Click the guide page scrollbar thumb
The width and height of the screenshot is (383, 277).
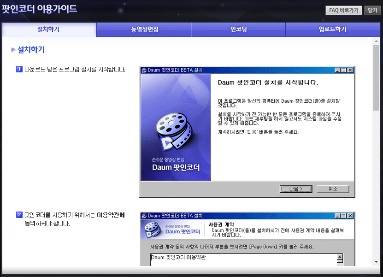click(x=376, y=77)
